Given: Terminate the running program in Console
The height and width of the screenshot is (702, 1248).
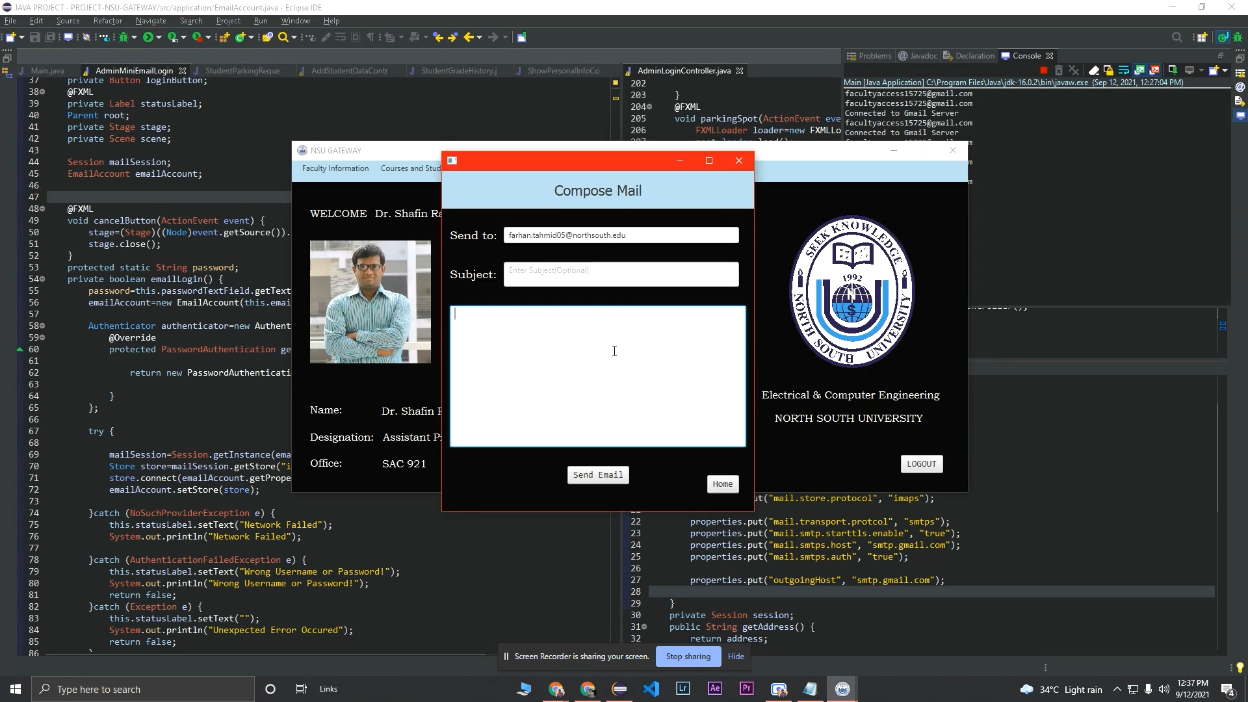Looking at the screenshot, I should point(1045,70).
